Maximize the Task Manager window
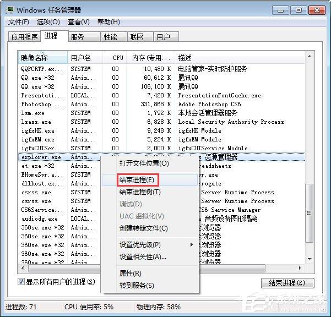 pyautogui.click(x=299, y=10)
